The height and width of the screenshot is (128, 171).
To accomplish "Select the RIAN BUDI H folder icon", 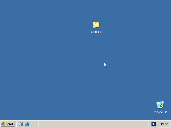I will (x=96, y=25).
